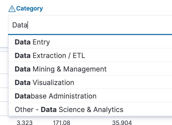Click the word "ETL" in the second suggestion

pyautogui.click(x=79, y=55)
